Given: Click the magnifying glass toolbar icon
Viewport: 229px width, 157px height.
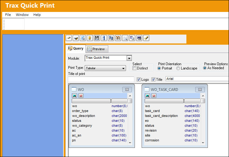Looking at the screenshot, I should click(x=125, y=38).
